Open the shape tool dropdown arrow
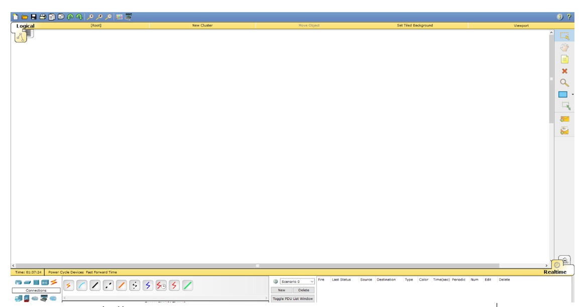Screen dimensions: 581x307 572,94
